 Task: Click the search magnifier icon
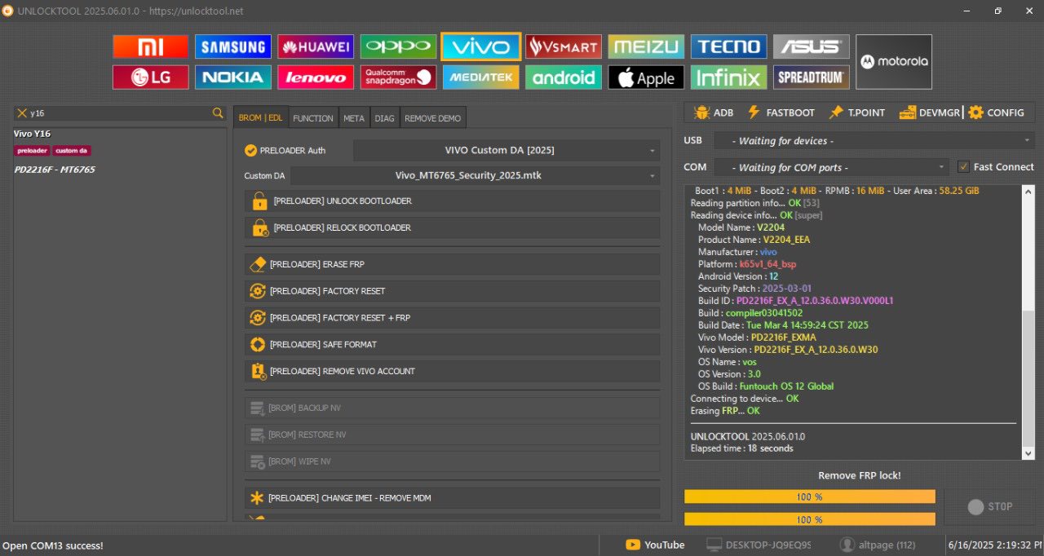[218, 113]
